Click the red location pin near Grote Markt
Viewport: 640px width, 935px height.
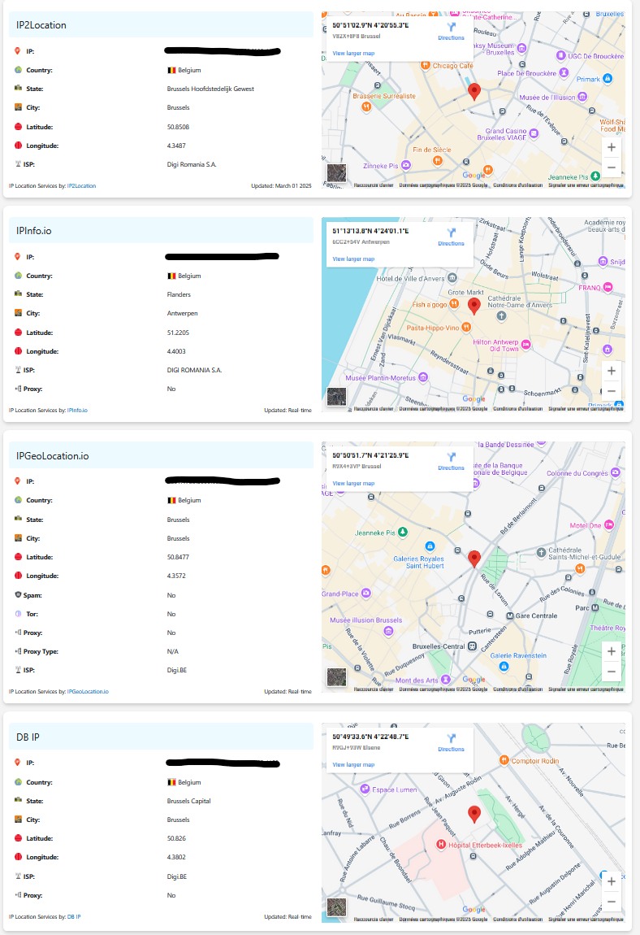tap(474, 306)
